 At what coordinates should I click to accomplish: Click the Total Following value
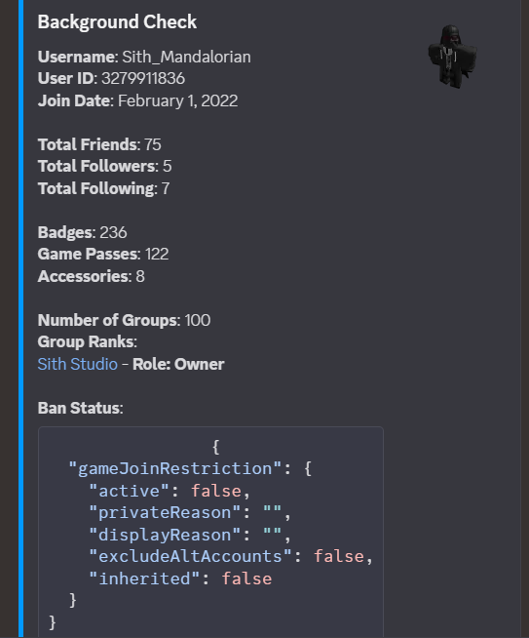point(166,188)
